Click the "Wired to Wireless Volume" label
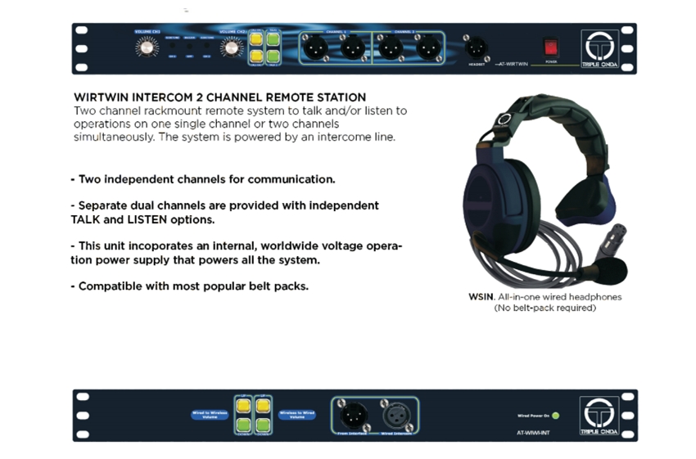The image size is (696, 459). click(210, 415)
